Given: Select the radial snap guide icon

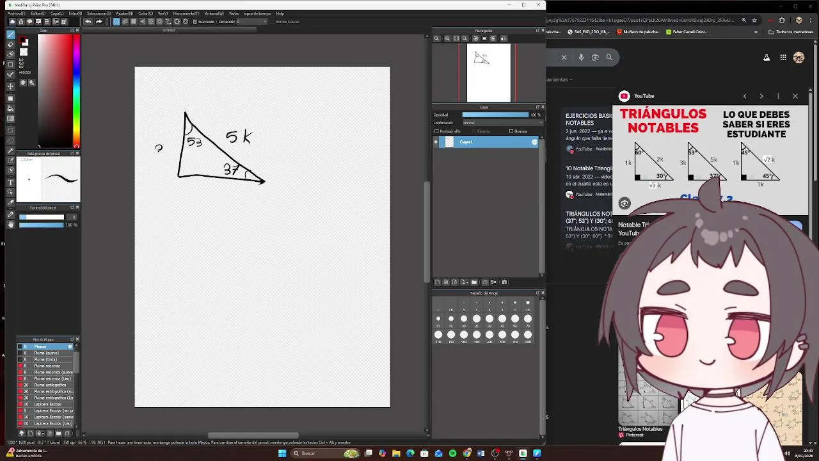Looking at the screenshot, I should pos(151,22).
